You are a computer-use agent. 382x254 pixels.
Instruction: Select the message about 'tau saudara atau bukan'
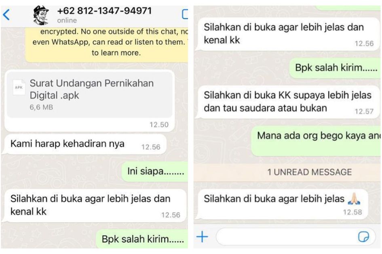[x=289, y=102]
